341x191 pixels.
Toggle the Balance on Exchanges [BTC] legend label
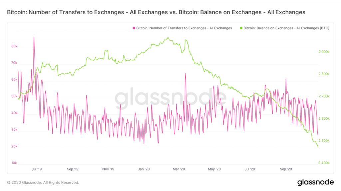286,28
